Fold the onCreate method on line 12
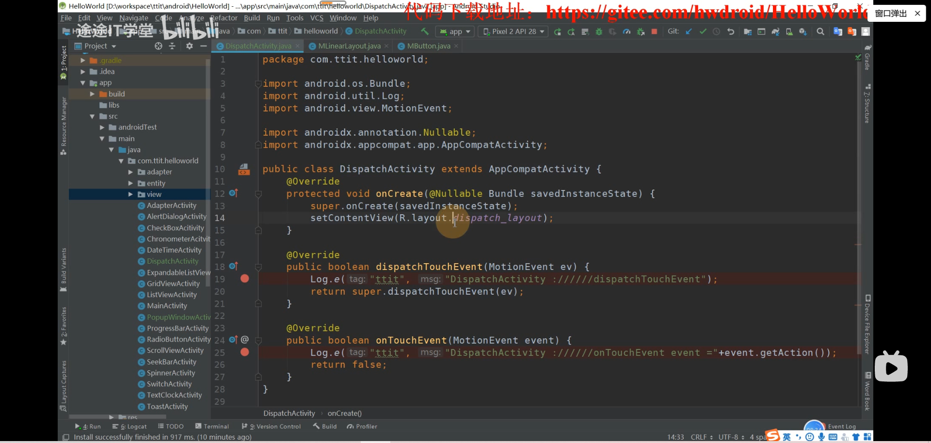This screenshot has height=443, width=931. (258, 194)
